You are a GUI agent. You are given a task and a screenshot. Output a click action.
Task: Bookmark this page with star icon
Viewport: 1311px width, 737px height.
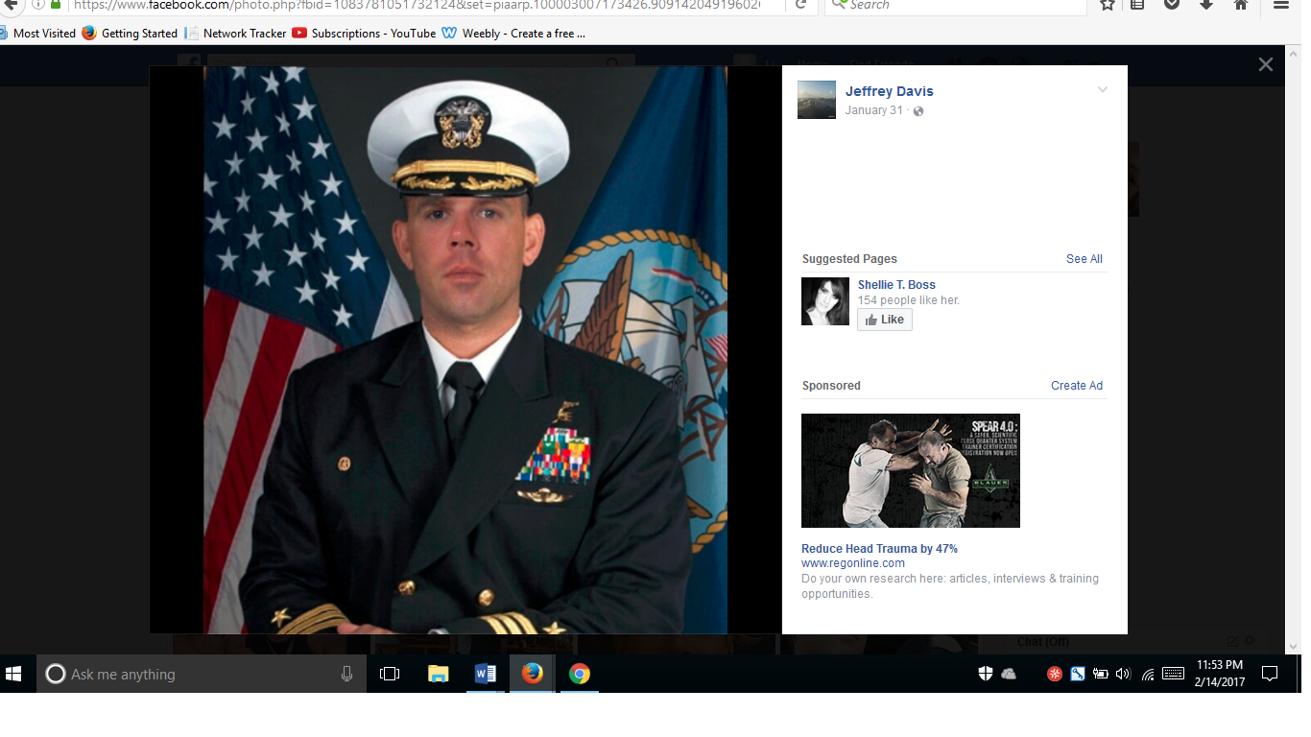coord(1107,5)
